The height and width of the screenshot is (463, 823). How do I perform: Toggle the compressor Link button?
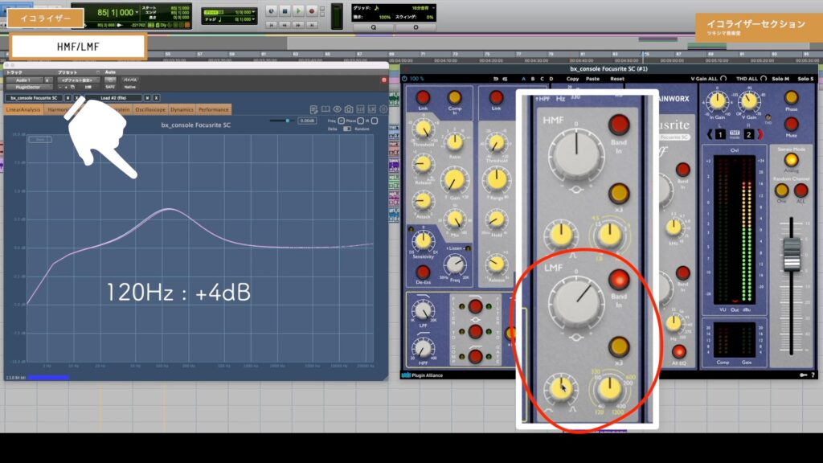pyautogui.click(x=423, y=97)
